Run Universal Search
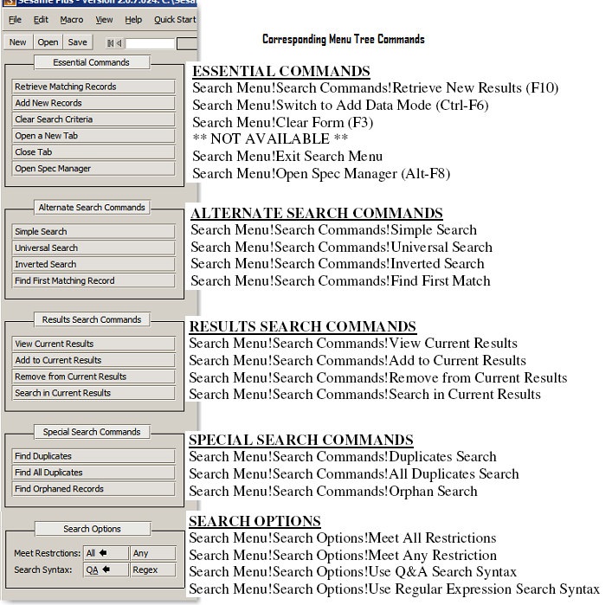This screenshot has width=612, height=605. [93, 248]
